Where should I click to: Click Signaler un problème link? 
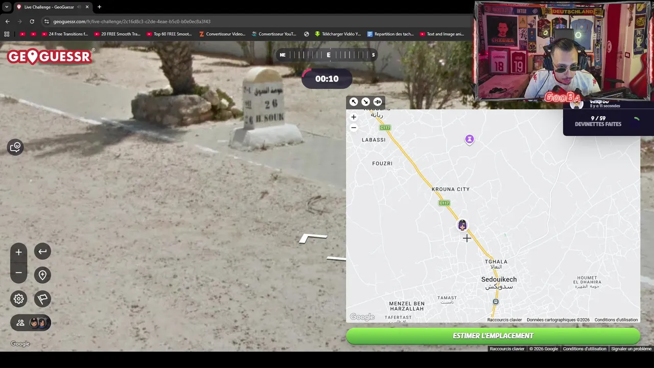631,349
